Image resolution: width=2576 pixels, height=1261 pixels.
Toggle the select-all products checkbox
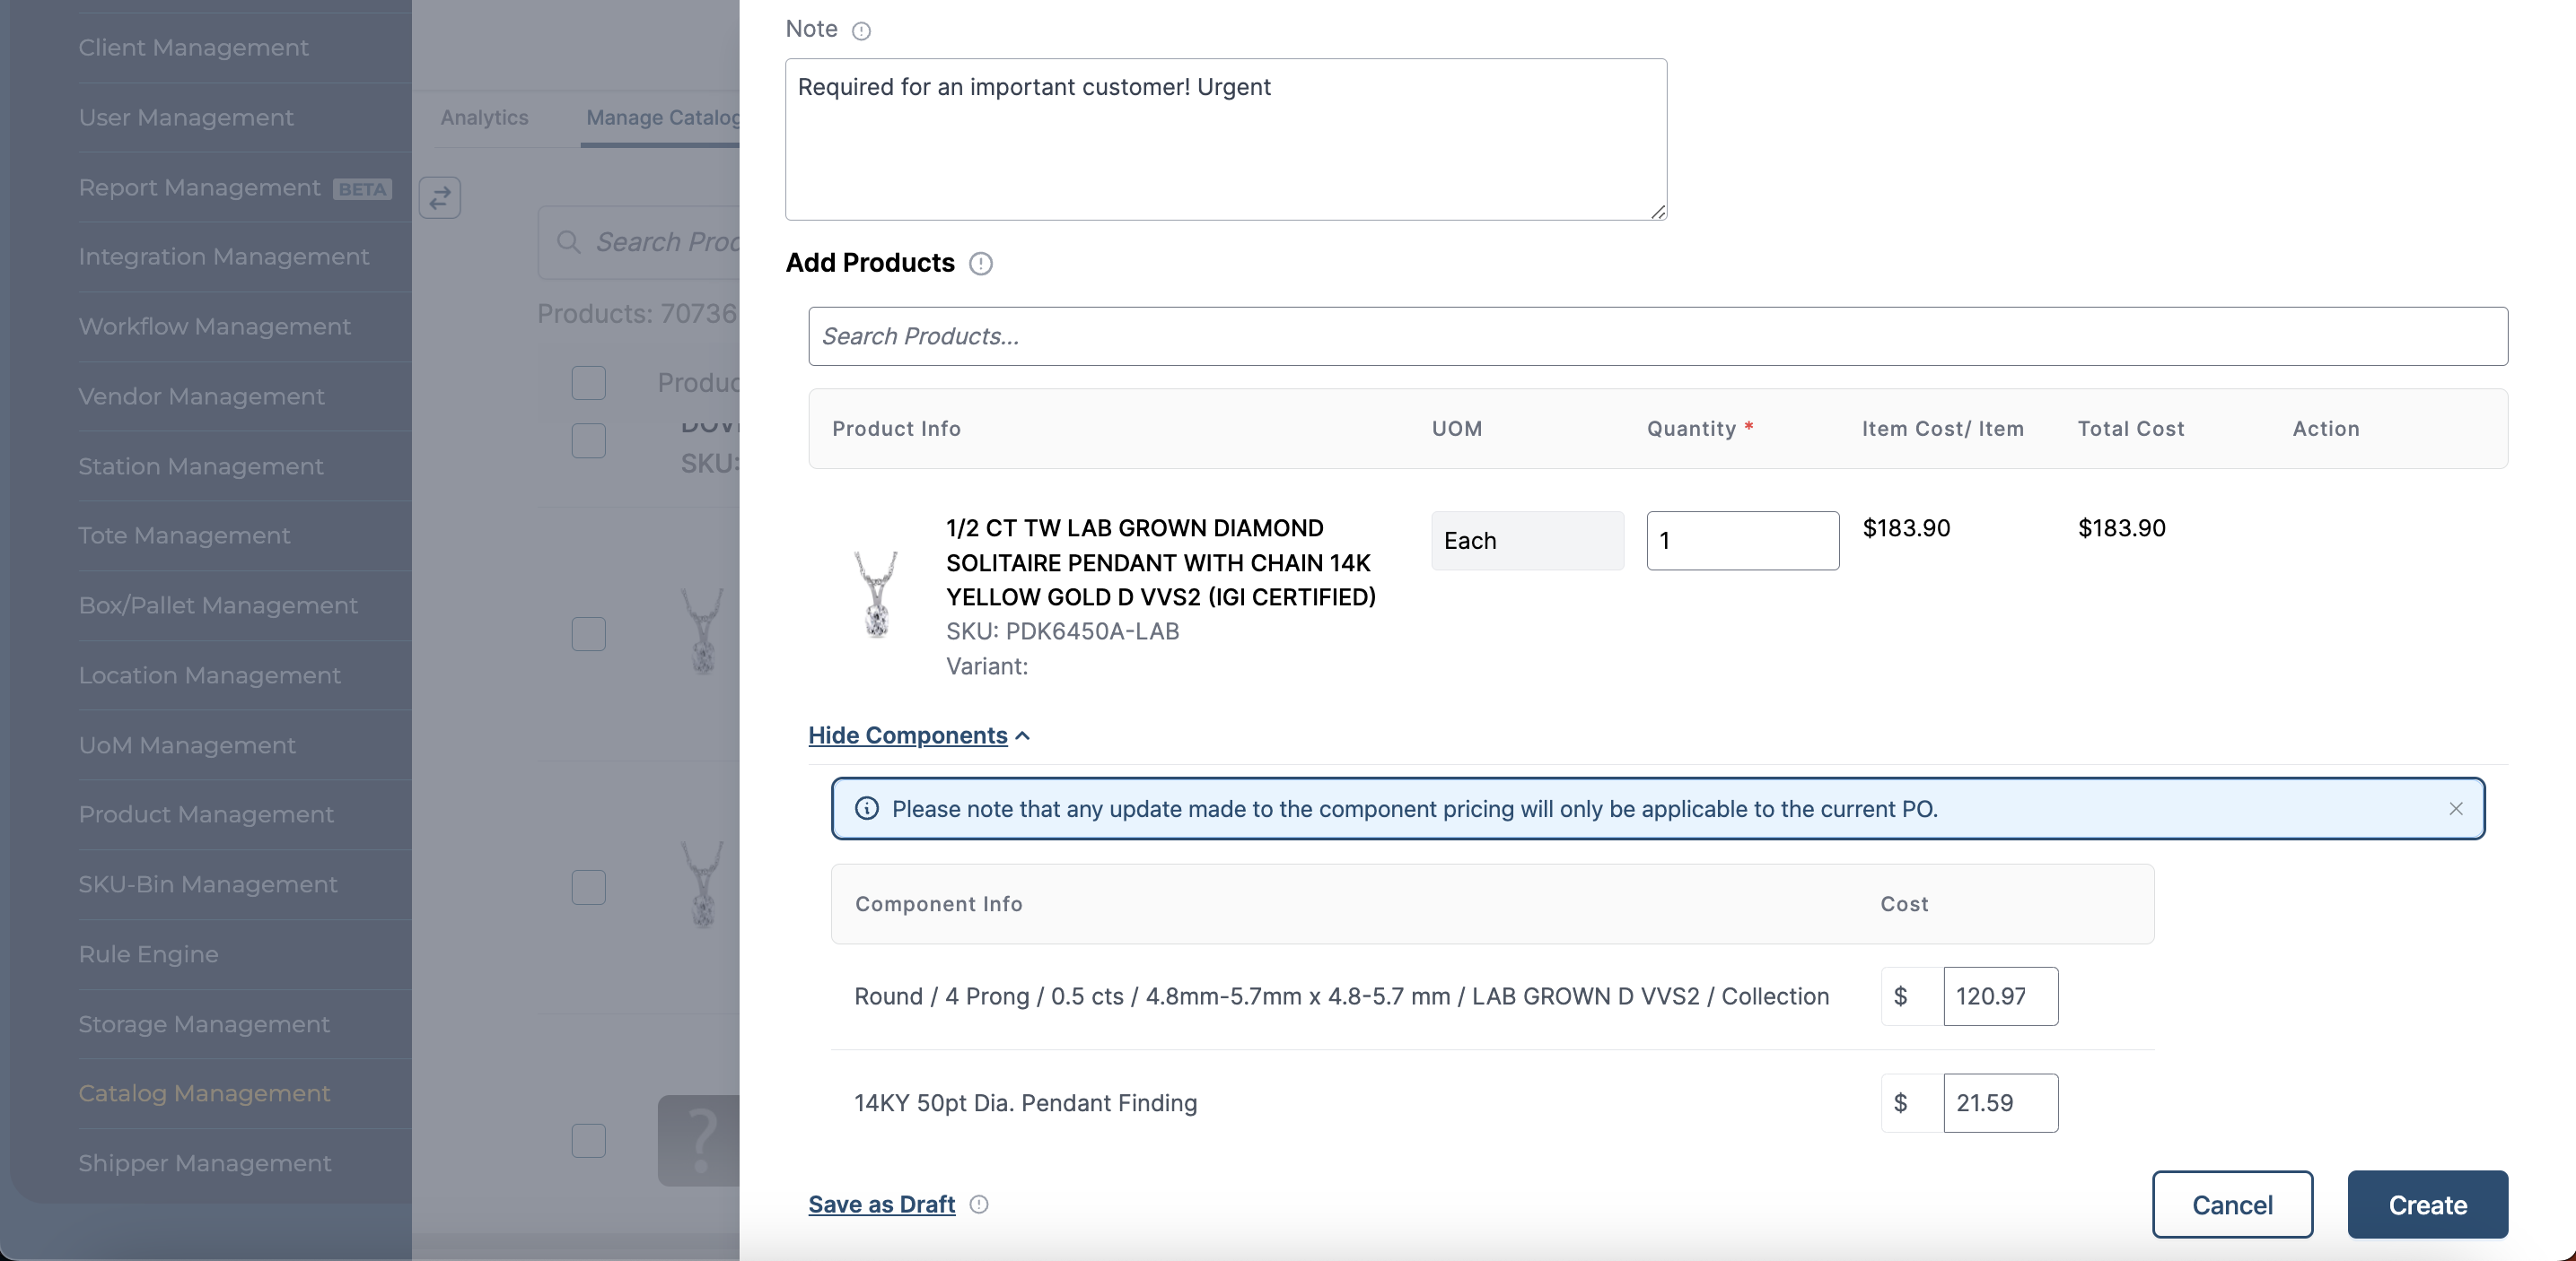(x=588, y=383)
